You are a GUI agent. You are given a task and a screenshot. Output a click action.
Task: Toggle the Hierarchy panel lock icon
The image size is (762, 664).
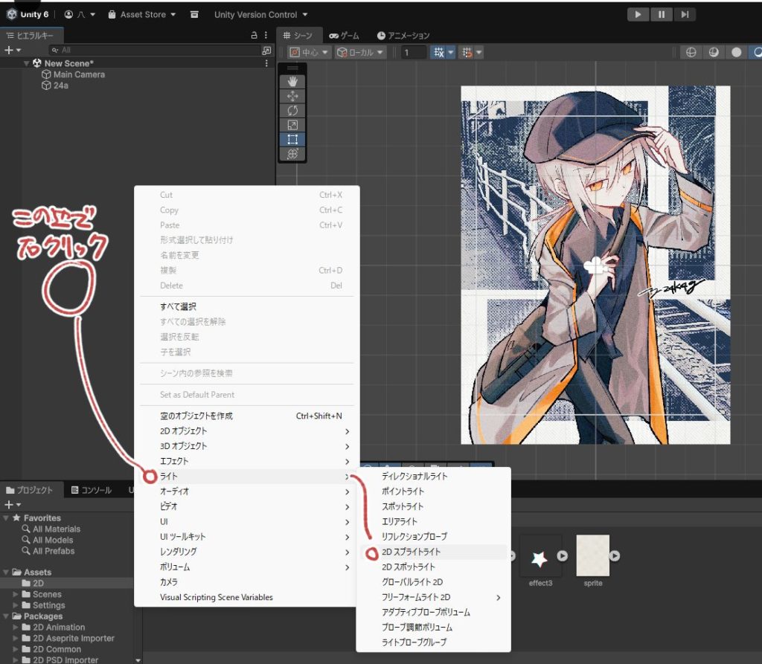click(x=254, y=36)
